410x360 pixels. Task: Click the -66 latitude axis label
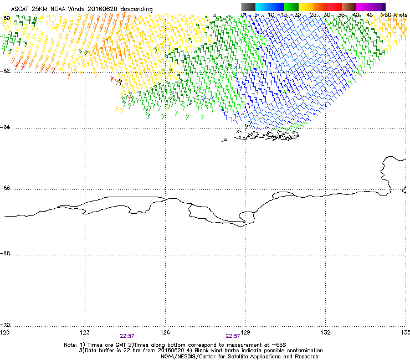(5, 188)
